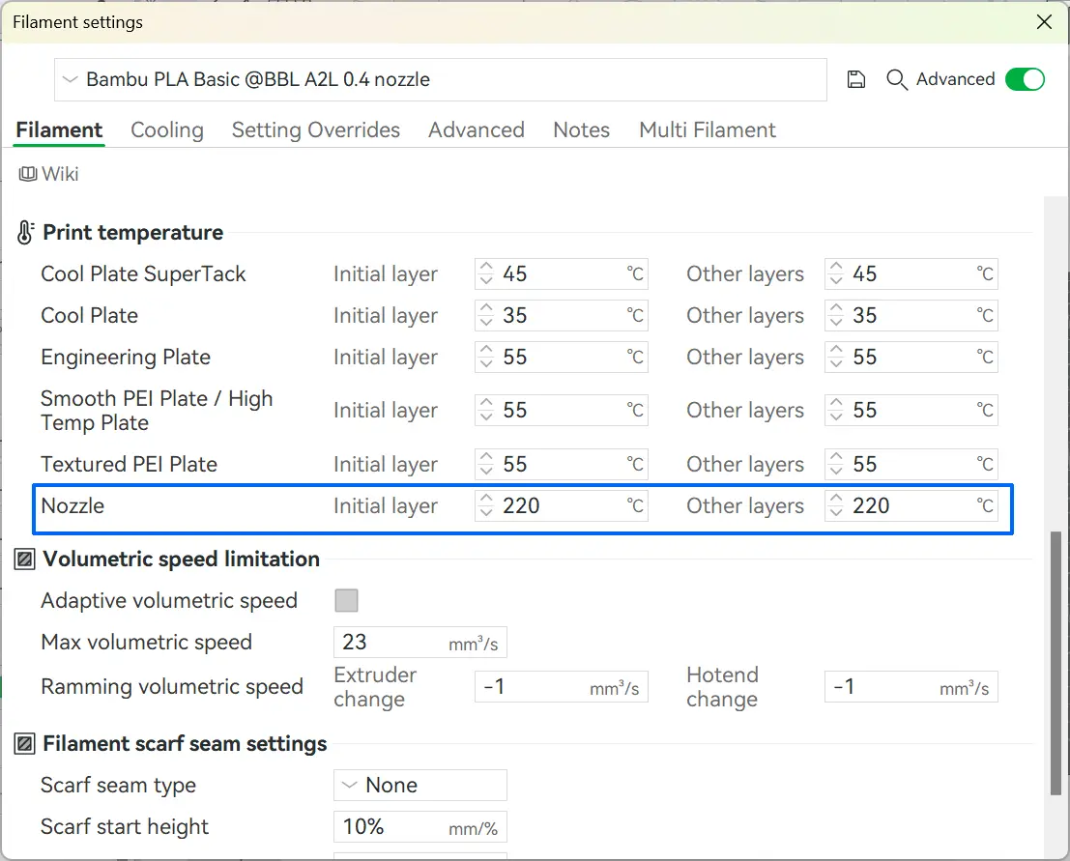Screen dimensions: 1070x861
Task: Click the vertical scrollbar thumb
Action: [1056, 663]
